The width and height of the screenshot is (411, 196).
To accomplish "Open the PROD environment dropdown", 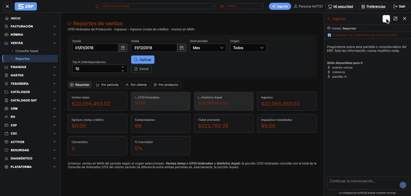I will click(244, 6).
